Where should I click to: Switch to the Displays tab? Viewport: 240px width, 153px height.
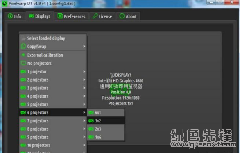40,16
